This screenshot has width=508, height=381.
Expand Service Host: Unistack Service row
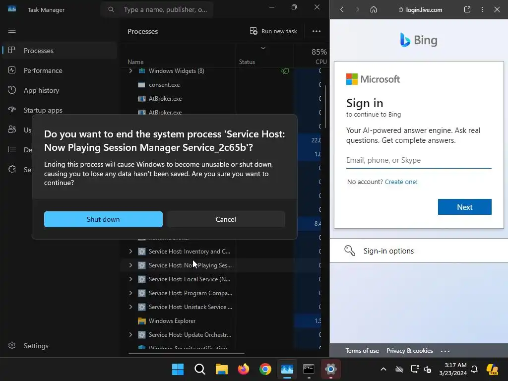(130, 307)
